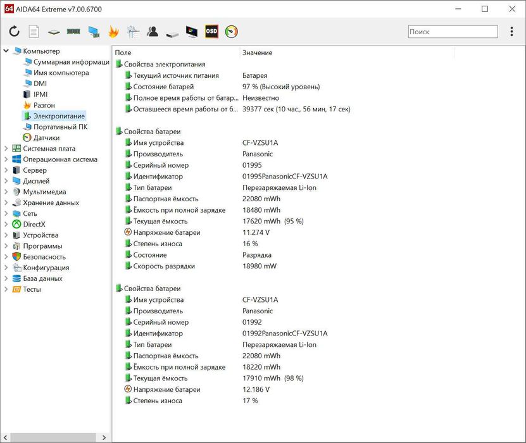Open the three-dot options menu
526x443 pixels.
point(511,32)
